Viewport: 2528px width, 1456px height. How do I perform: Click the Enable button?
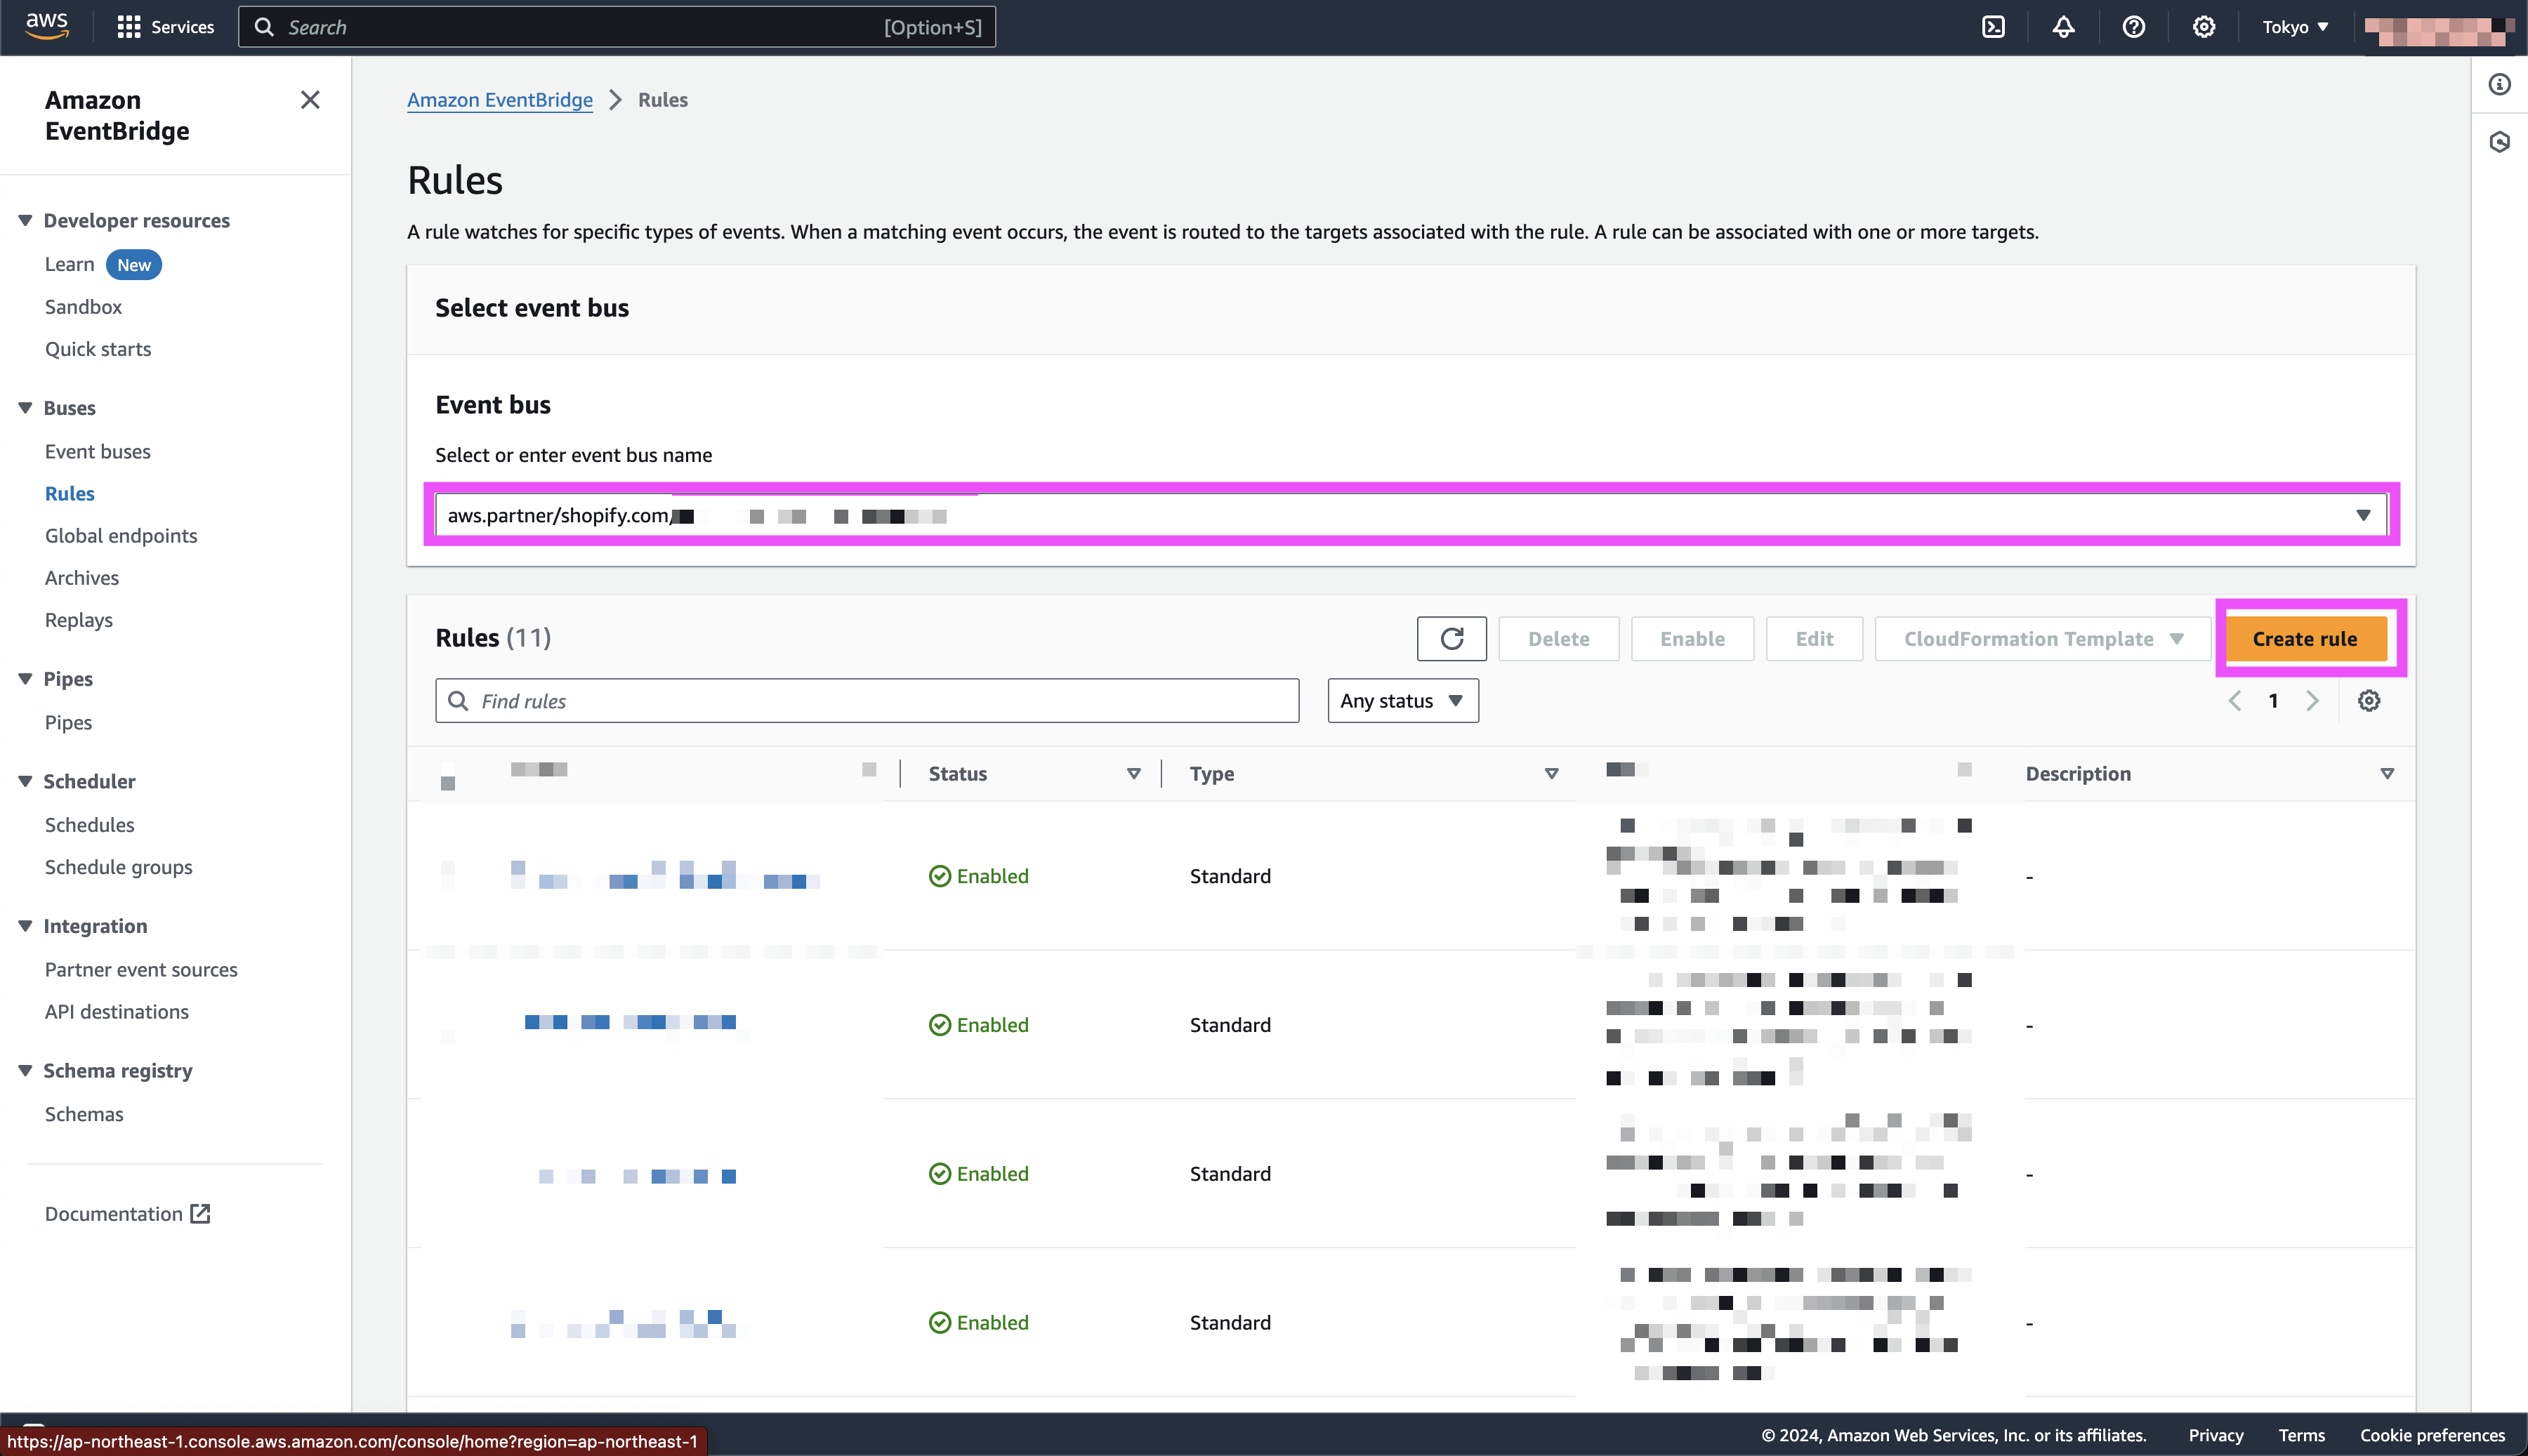point(1692,639)
